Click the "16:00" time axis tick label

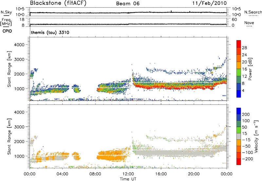click(161, 174)
